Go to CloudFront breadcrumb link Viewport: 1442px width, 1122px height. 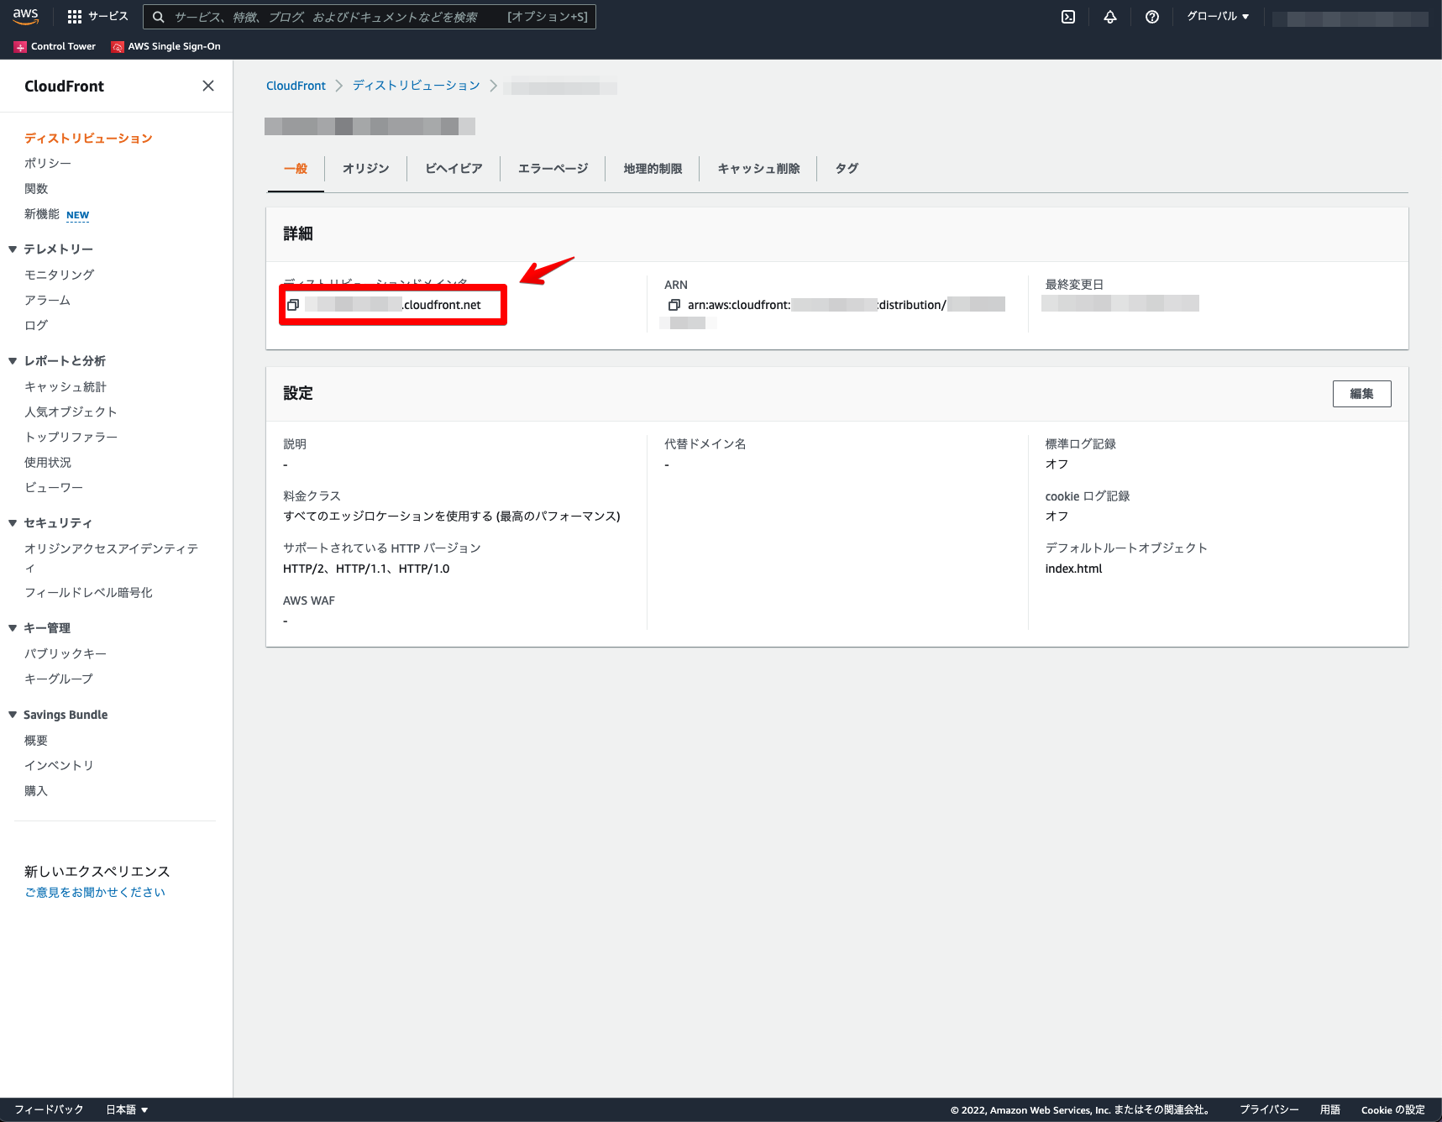296,86
